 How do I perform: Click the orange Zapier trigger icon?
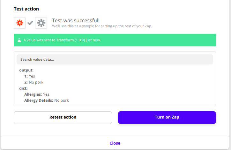click(x=19, y=23)
